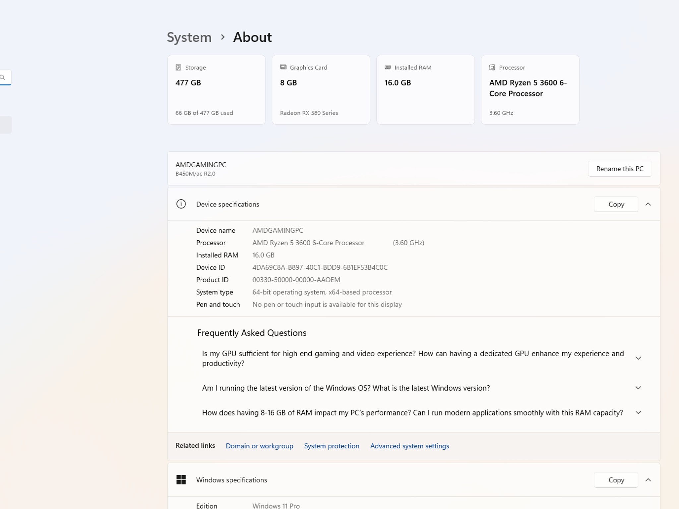
Task: Click the Storage card icon
Action: (x=178, y=67)
